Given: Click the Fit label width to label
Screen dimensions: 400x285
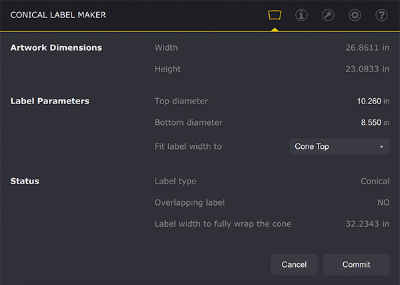Looking at the screenshot, I should tap(188, 147).
